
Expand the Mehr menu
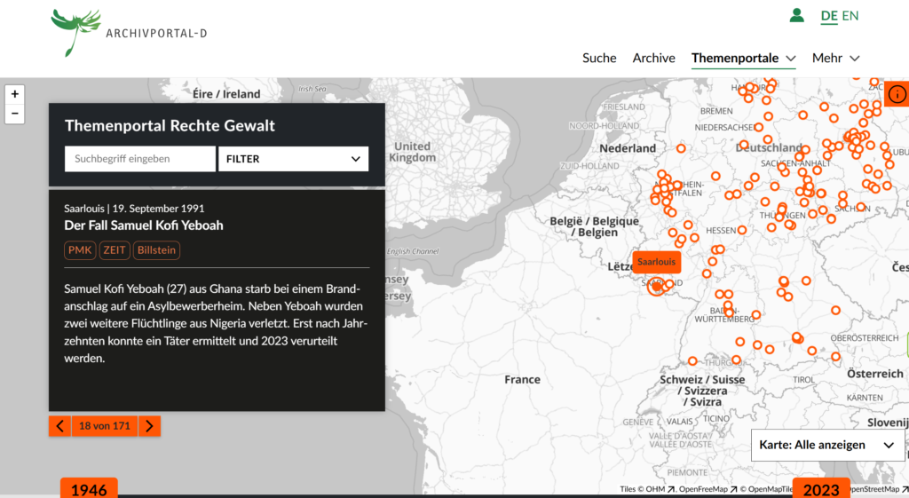[835, 58]
